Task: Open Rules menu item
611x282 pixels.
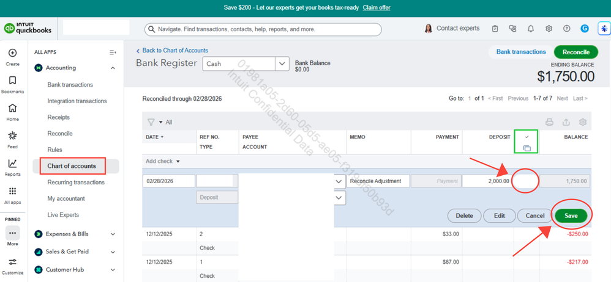Action: (54, 150)
